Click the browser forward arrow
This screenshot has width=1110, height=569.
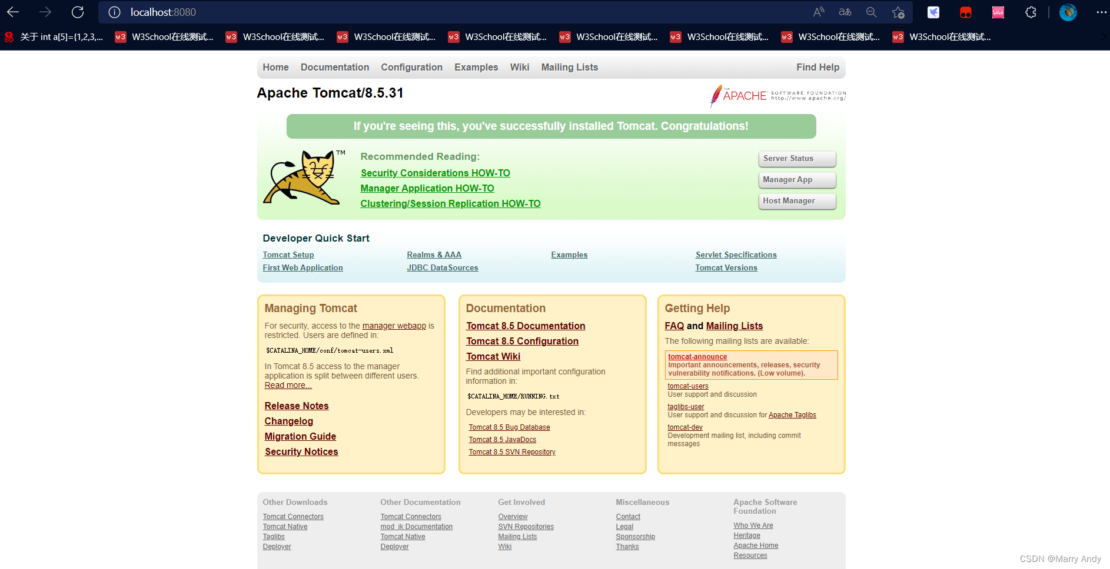pyautogui.click(x=45, y=12)
